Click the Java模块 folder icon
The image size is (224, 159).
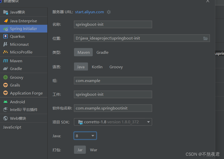pyautogui.click(x=5, y=12)
